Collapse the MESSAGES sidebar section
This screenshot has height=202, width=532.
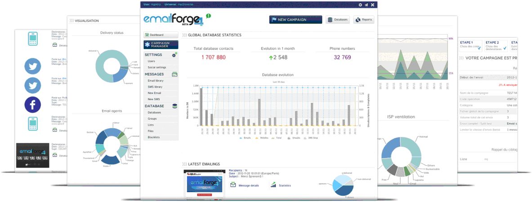click(154, 74)
